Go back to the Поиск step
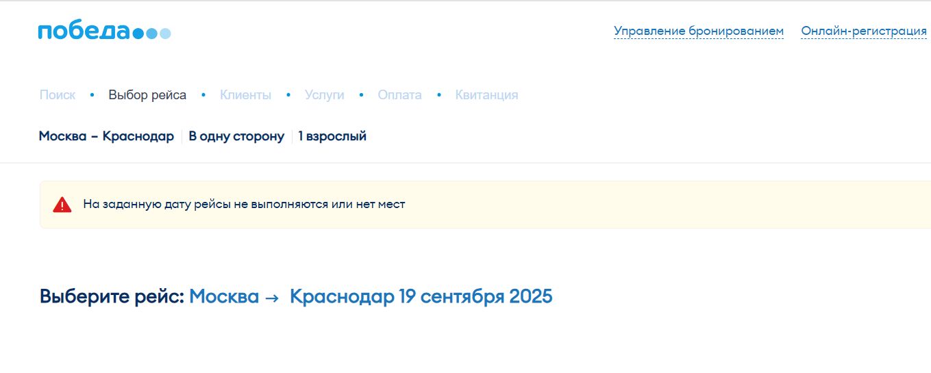This screenshot has height=373, width=931. click(x=58, y=95)
